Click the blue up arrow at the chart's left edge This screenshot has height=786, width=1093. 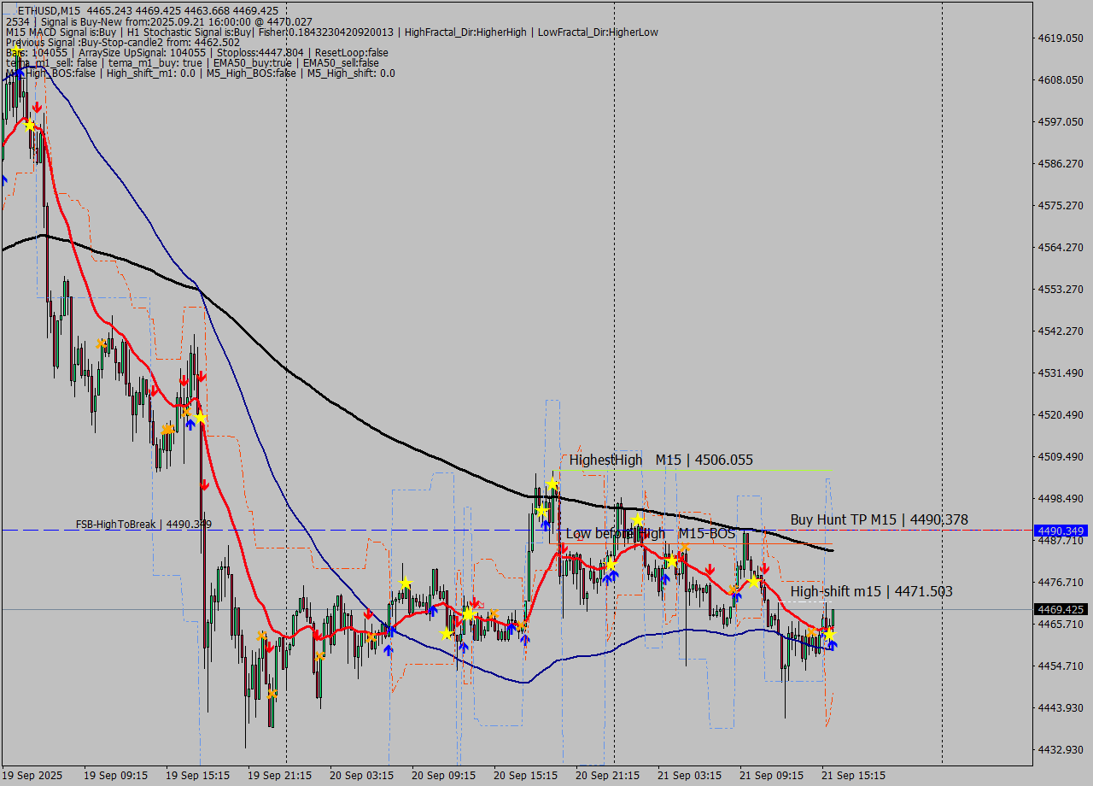3,179
